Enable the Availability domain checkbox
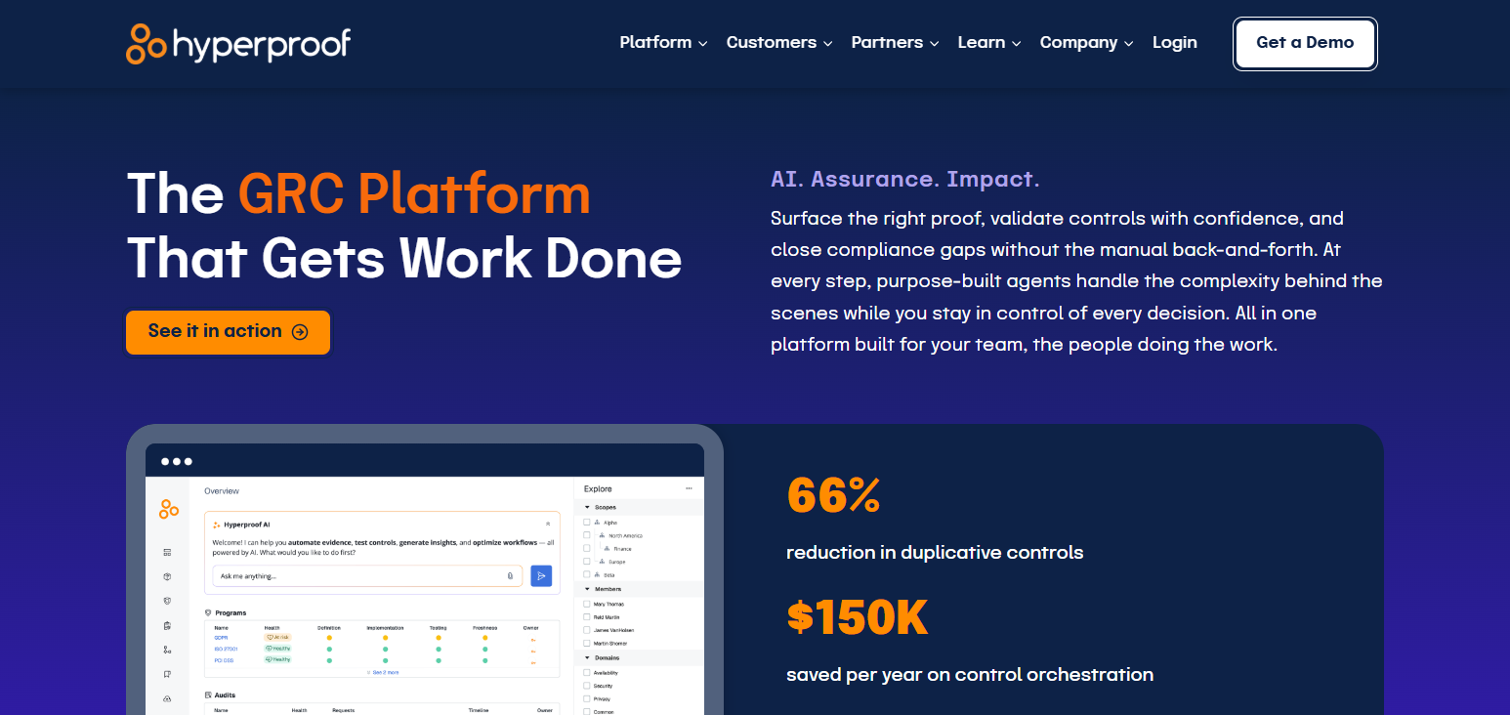The image size is (1510, 715). click(x=587, y=672)
